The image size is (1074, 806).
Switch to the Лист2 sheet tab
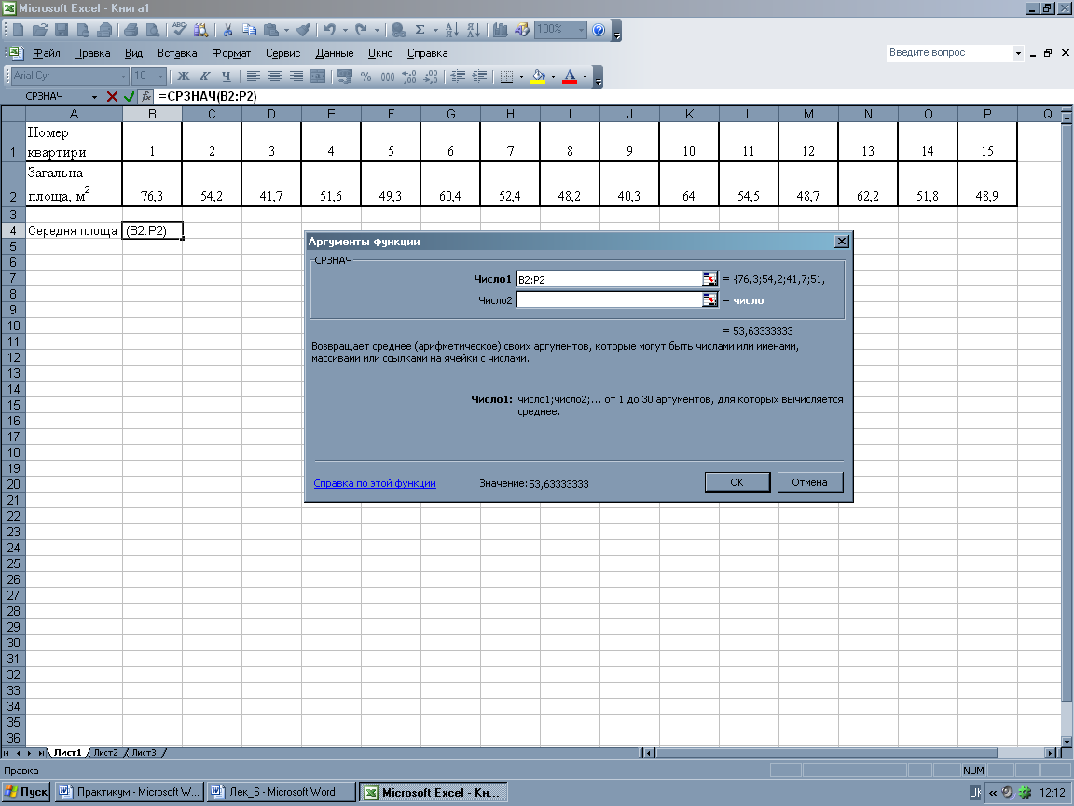[x=105, y=753]
